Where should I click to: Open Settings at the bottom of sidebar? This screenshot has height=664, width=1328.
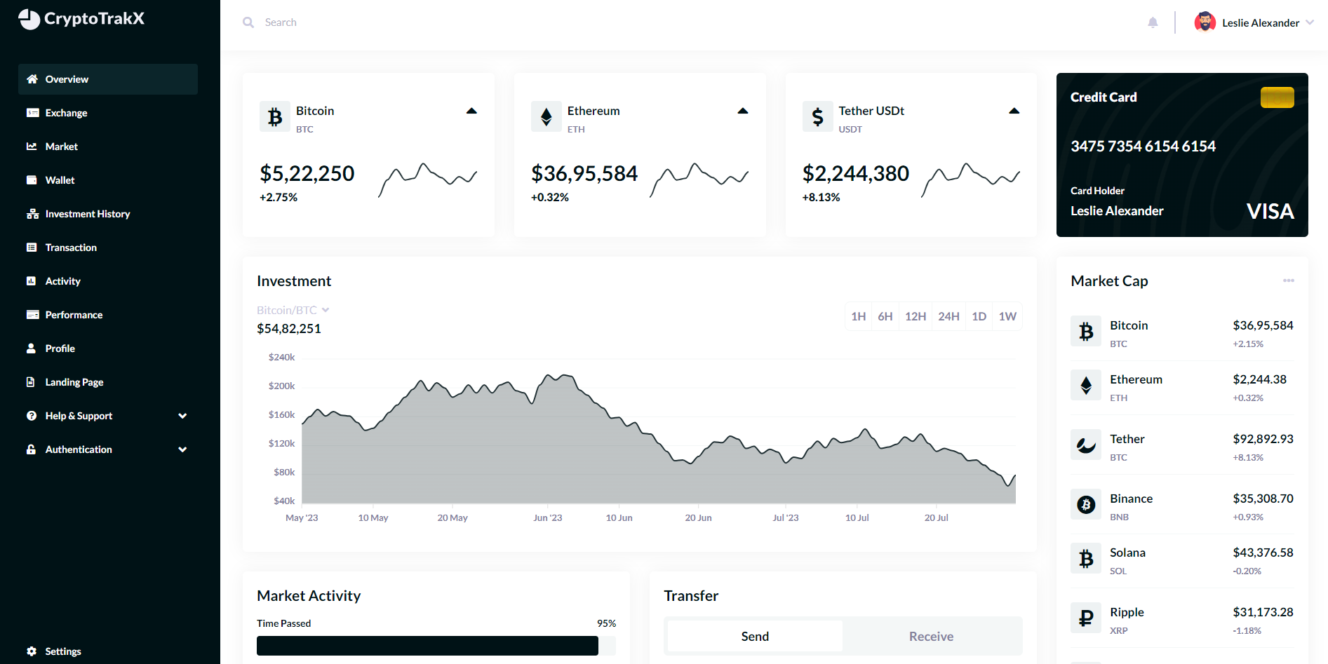coord(63,651)
